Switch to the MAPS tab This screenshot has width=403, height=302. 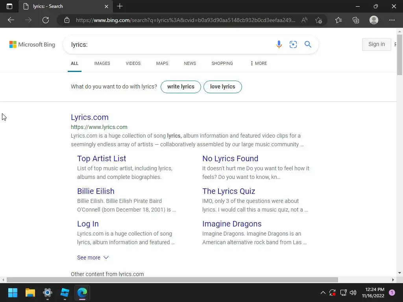coord(162,63)
